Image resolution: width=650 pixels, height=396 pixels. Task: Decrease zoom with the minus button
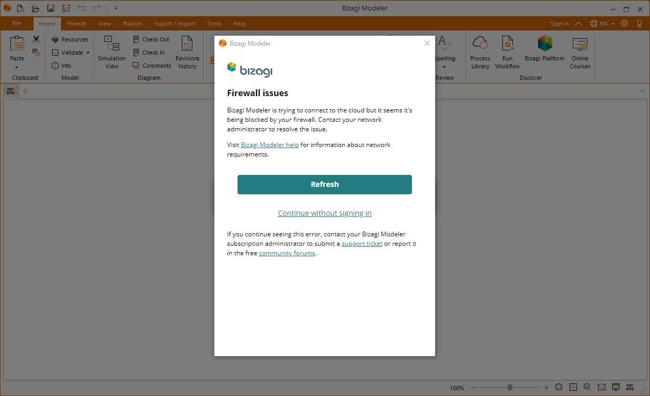(x=473, y=388)
